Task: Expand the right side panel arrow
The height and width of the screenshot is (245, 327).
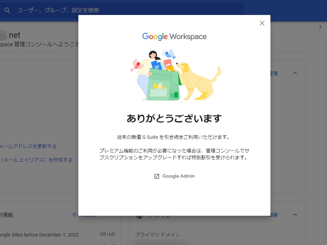Action: pos(320,27)
